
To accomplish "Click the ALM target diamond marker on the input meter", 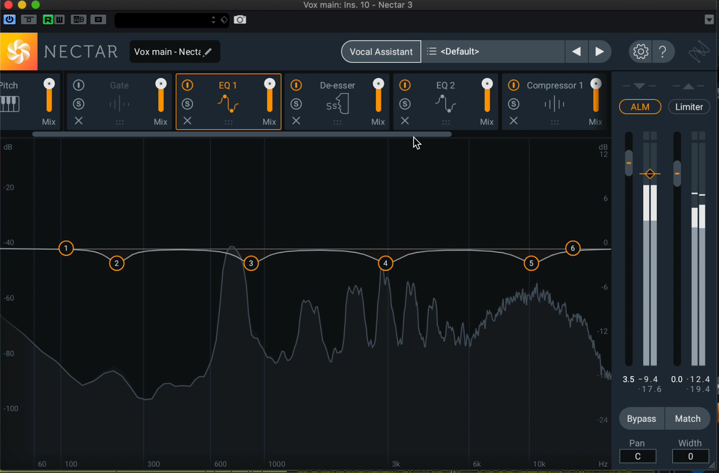I will point(650,174).
